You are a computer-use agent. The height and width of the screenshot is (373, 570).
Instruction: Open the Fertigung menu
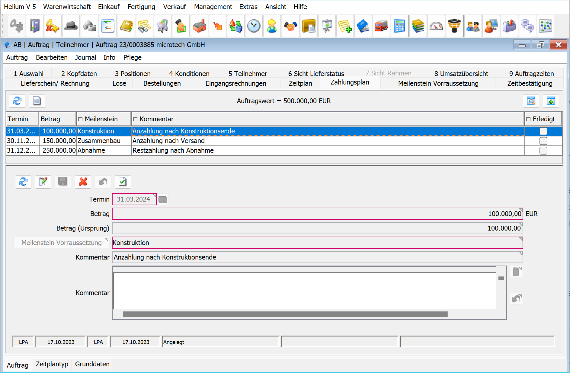pyautogui.click(x=141, y=7)
